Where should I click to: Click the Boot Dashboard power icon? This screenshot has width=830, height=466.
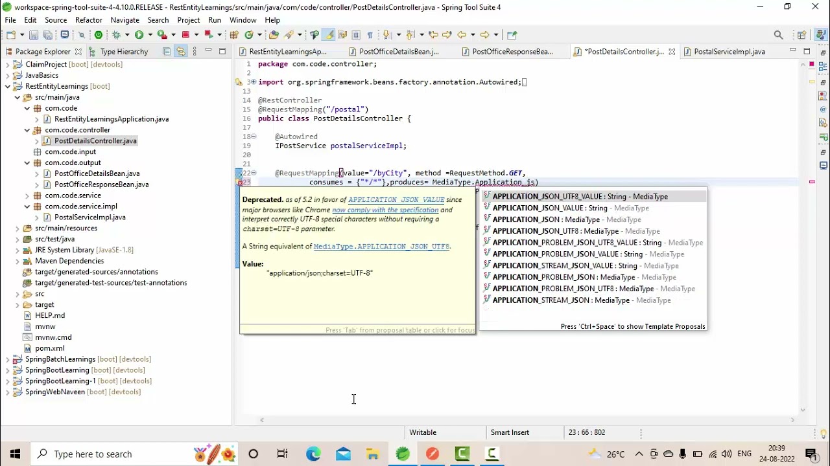[98, 34]
